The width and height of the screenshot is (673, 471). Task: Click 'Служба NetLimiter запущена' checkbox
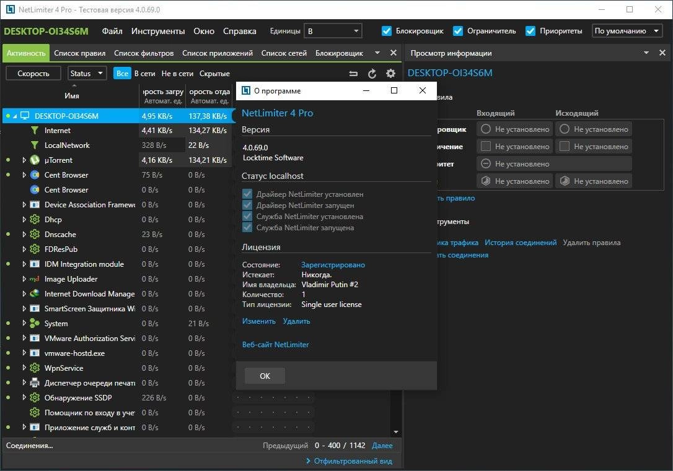point(247,227)
